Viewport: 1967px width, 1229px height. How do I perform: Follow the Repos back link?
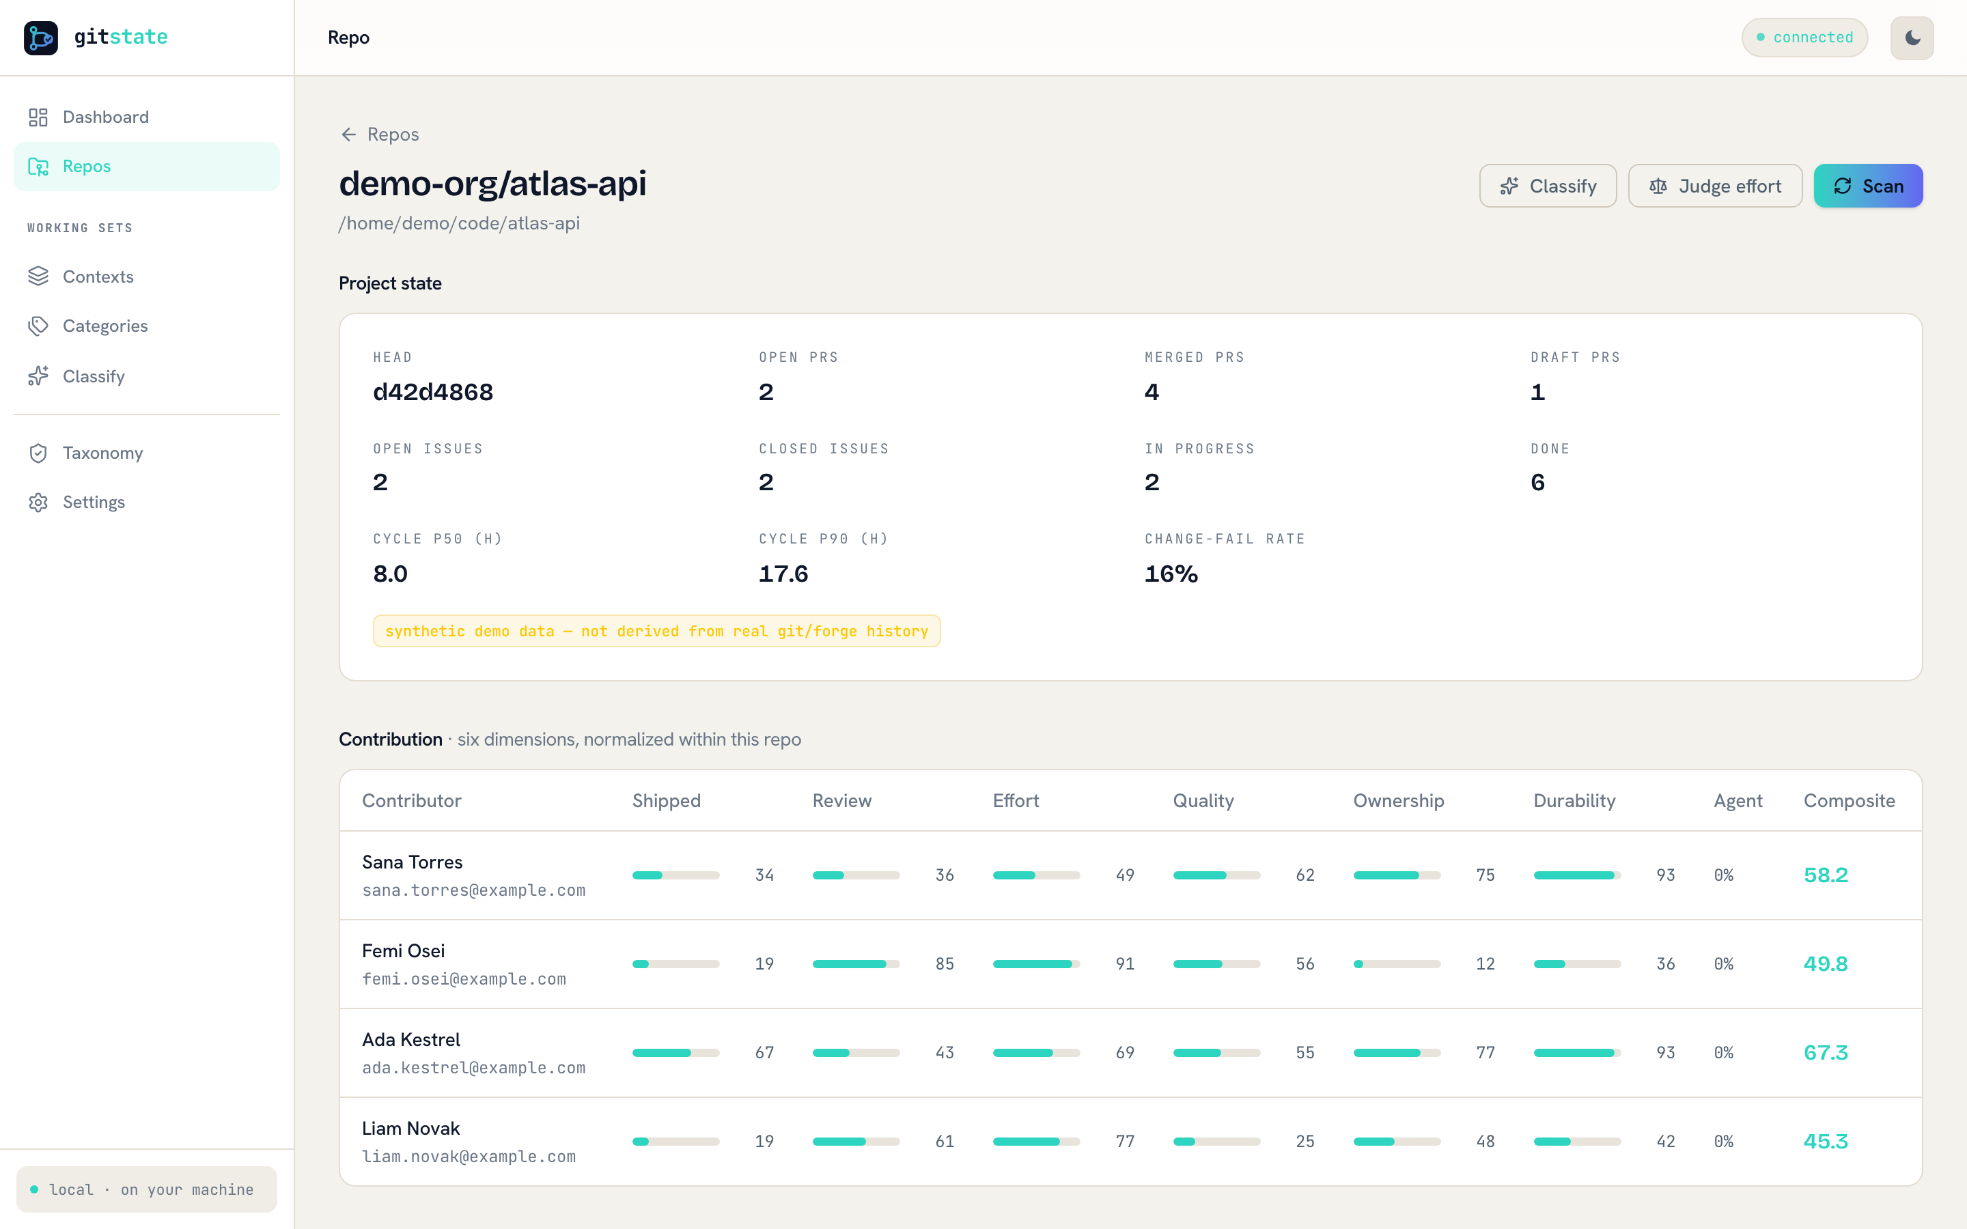pyautogui.click(x=380, y=134)
